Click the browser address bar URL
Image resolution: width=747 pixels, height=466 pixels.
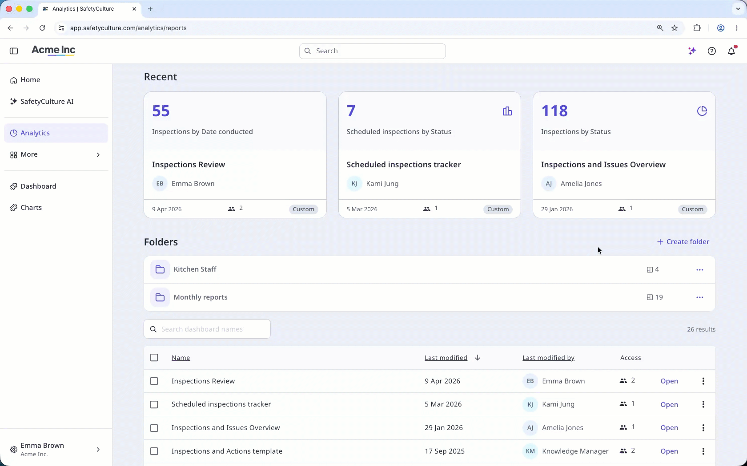128,28
